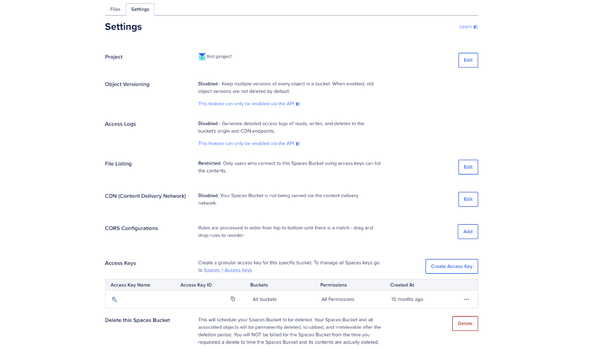Select the Settings tab

[x=140, y=9]
